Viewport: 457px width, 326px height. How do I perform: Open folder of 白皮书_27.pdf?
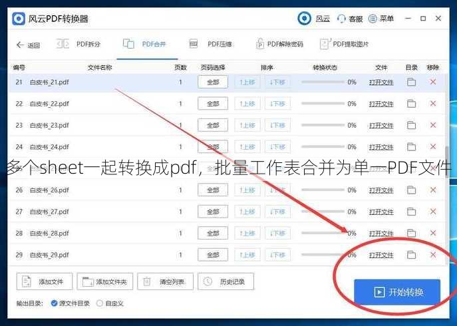click(411, 212)
